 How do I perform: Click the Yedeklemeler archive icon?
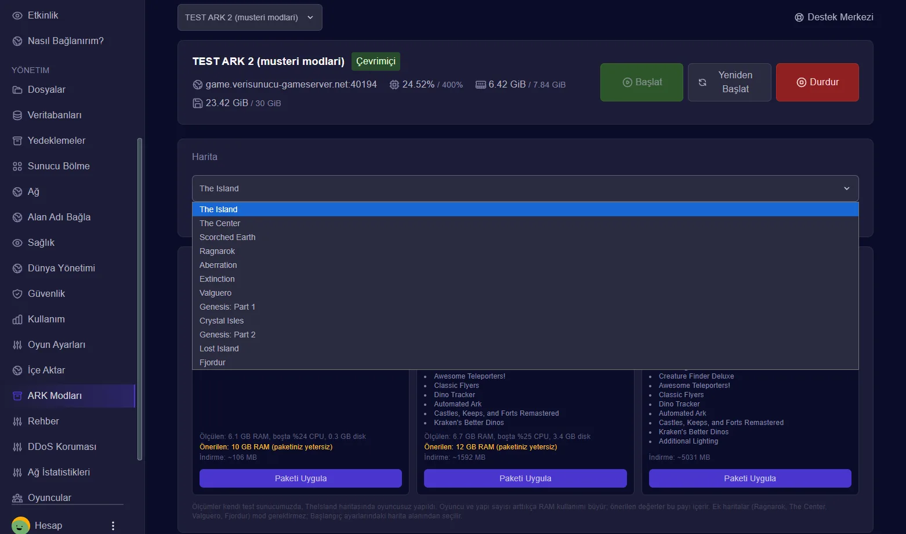click(x=17, y=141)
